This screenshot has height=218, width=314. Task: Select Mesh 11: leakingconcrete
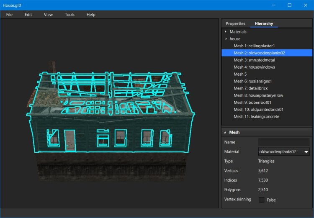[x=256, y=117]
